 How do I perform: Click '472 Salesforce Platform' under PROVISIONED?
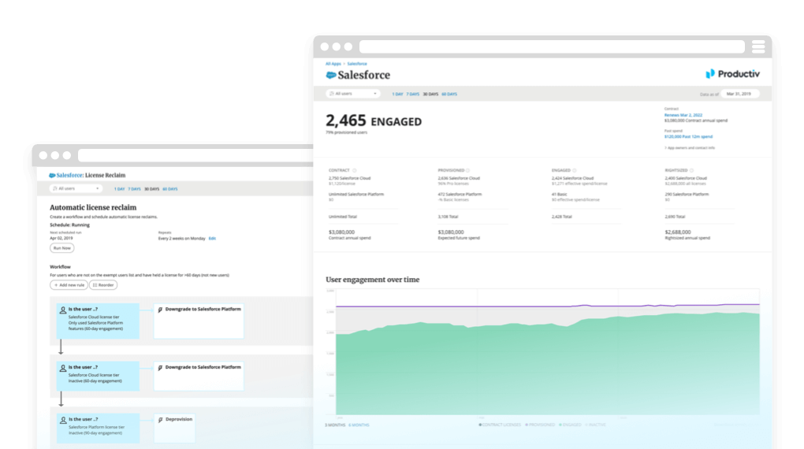(x=460, y=195)
